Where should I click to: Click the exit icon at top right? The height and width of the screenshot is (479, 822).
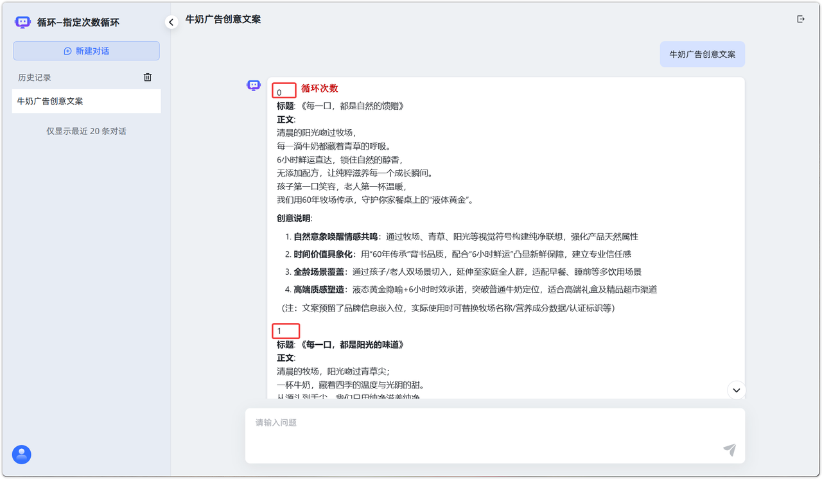coord(800,19)
